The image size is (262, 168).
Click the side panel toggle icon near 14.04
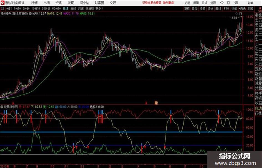point(241,14)
